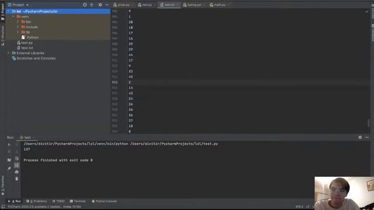Click gutter line number 915
Screen dimensions: 374x210
115,82
